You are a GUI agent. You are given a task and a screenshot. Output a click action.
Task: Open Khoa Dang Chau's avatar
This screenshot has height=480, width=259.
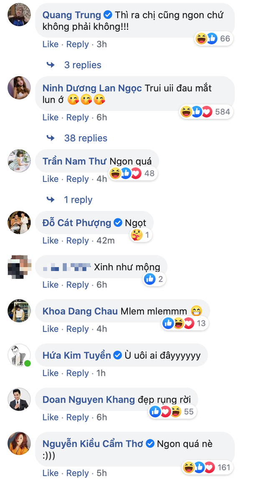click(19, 311)
